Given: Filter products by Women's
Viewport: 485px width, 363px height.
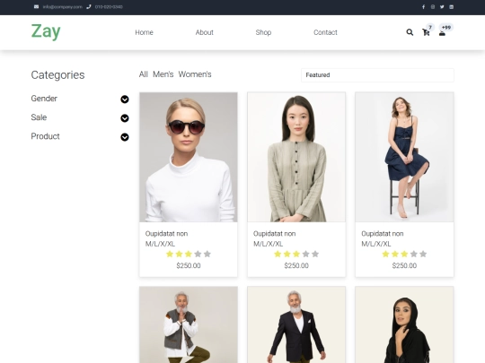Looking at the screenshot, I should pos(195,74).
